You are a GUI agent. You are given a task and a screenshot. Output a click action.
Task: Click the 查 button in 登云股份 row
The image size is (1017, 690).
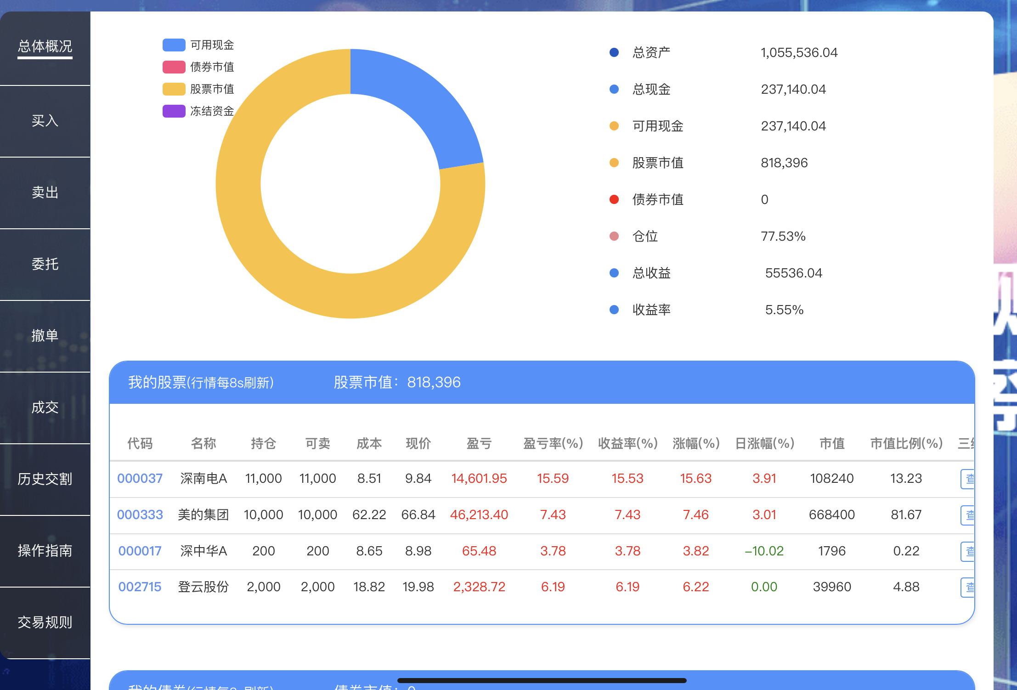[967, 587]
